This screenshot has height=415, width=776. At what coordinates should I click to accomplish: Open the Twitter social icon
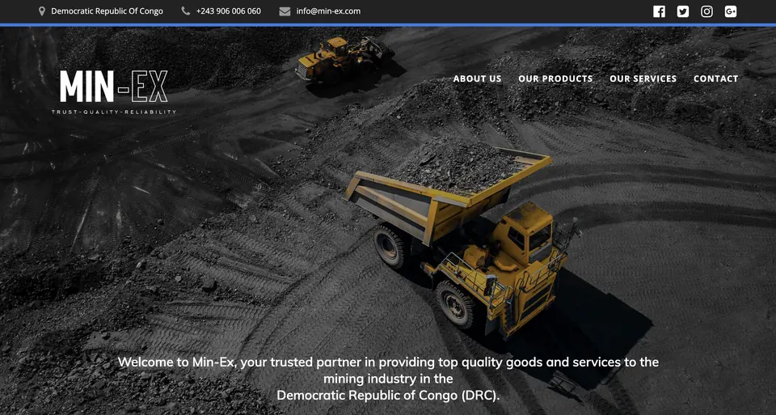683,11
